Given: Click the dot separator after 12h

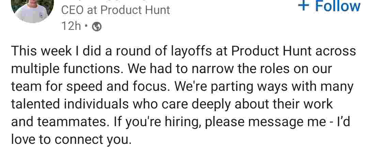Looking at the screenshot, I should click(87, 27).
